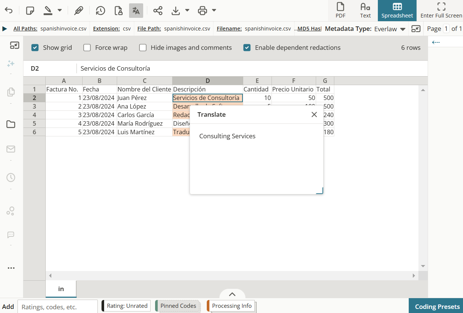
Task: Expand the bottom coding panel chevron
Action: [232, 294]
